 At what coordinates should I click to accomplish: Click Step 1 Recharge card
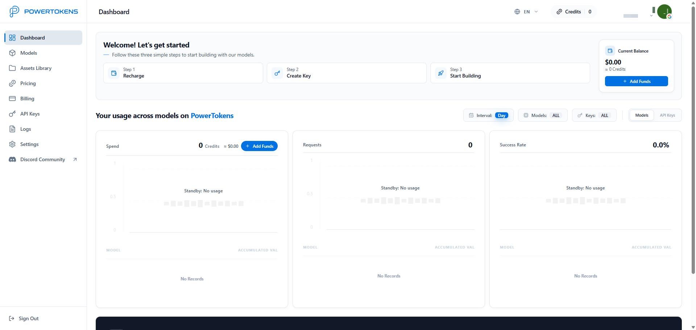[183, 73]
